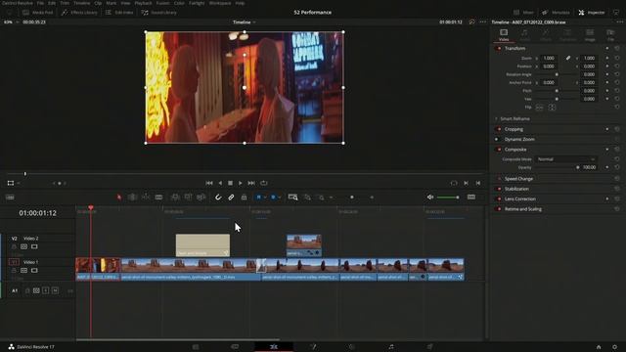626x352 pixels.
Task: Toggle the Dynamic Zoom enable switch
Action: 497,139
